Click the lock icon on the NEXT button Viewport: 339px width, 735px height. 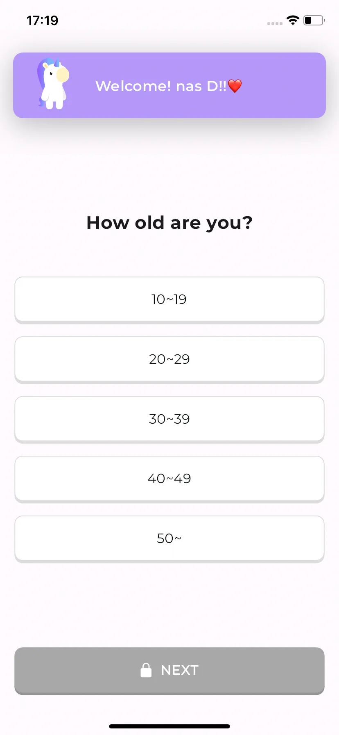coord(146,670)
